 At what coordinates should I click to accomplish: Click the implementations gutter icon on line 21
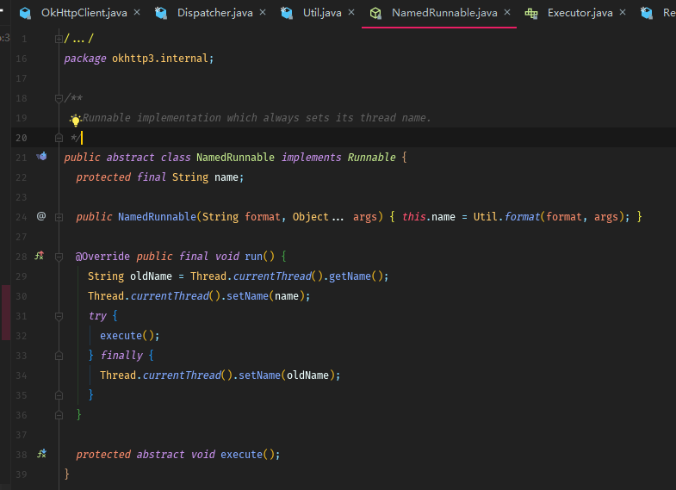coord(40,157)
